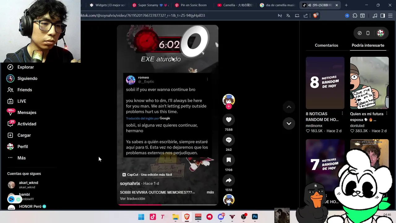The width and height of the screenshot is (396, 223).
Task: Seek using the red video progress bar
Action: [x=168, y=204]
